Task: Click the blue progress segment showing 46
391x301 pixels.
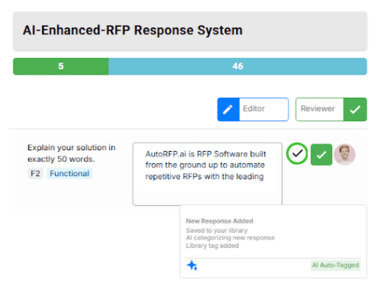Action: [238, 66]
